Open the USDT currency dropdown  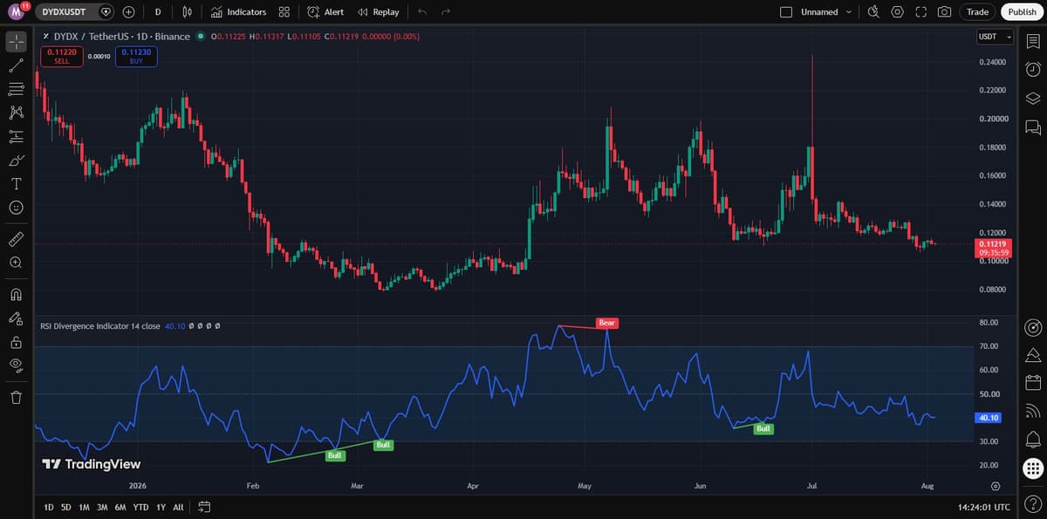point(996,37)
